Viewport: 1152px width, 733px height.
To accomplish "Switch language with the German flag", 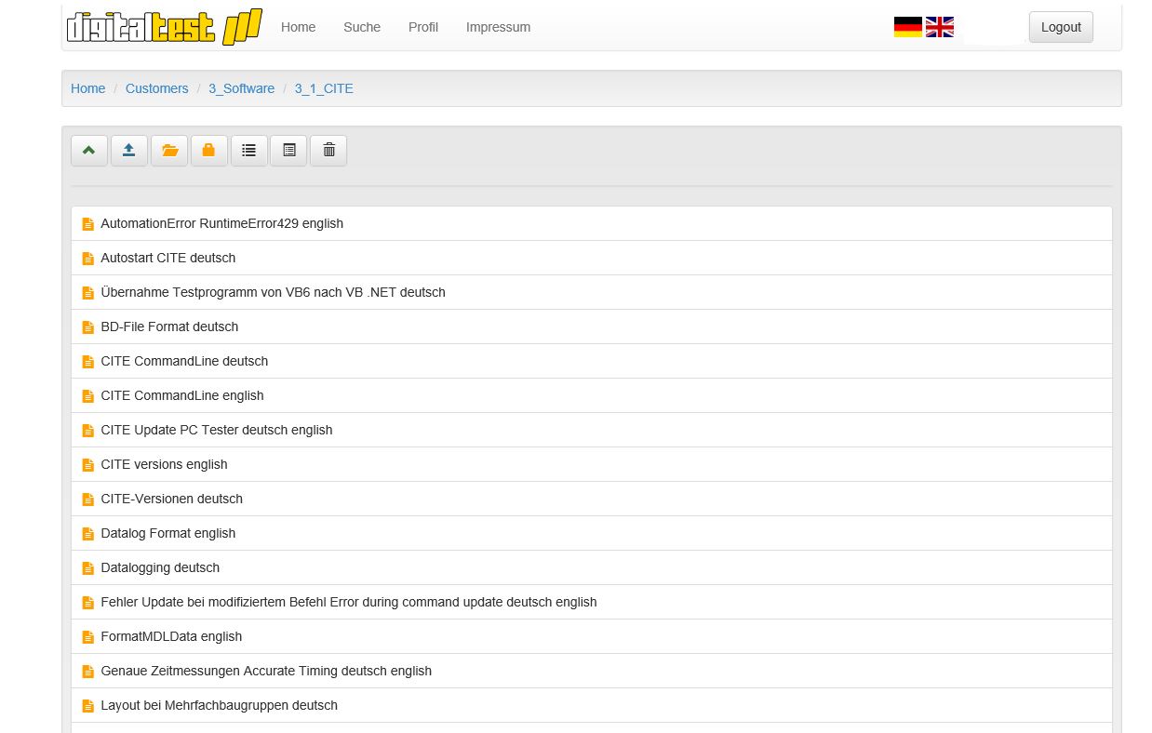I will (x=908, y=27).
